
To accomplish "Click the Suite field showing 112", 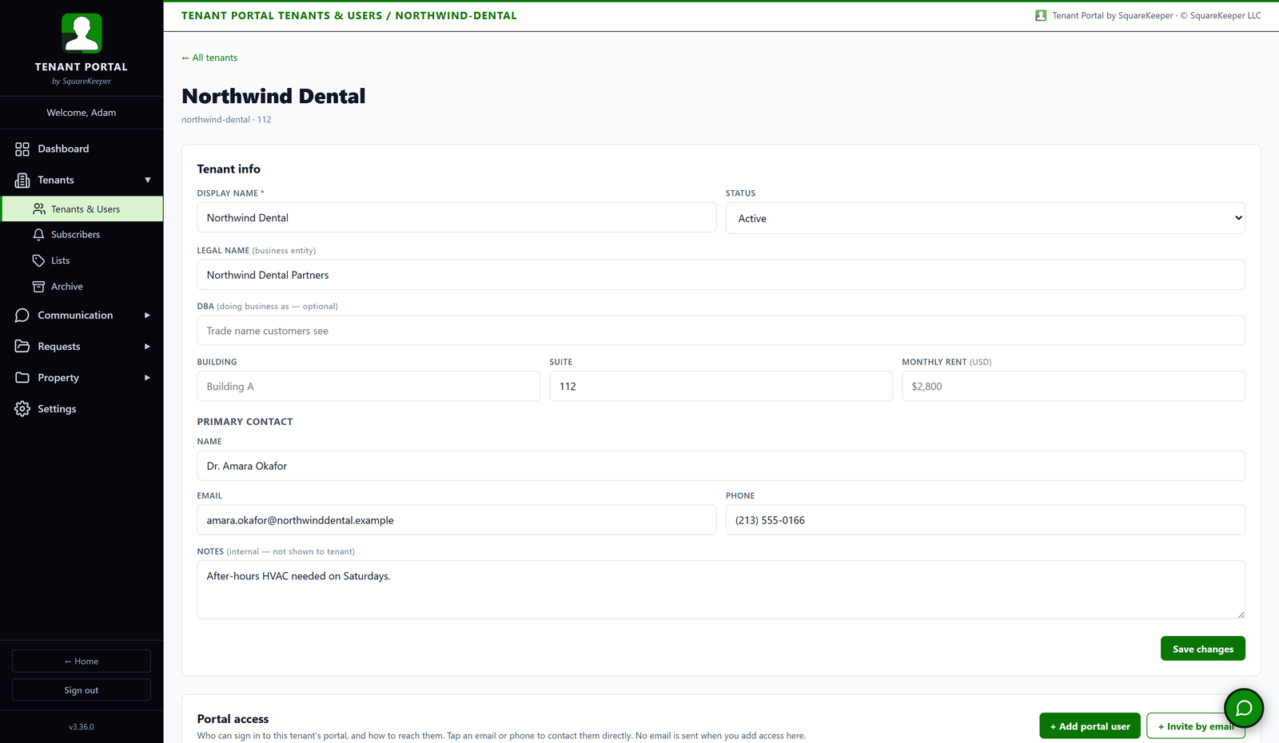I will (721, 387).
